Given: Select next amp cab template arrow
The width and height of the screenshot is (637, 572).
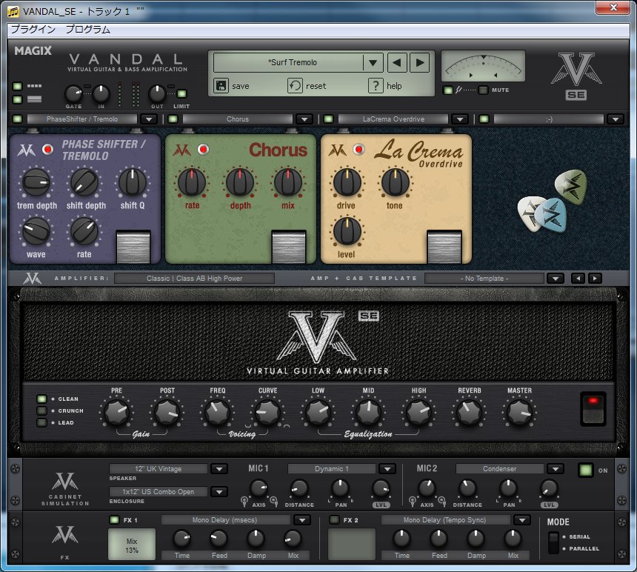Looking at the screenshot, I should [x=596, y=279].
